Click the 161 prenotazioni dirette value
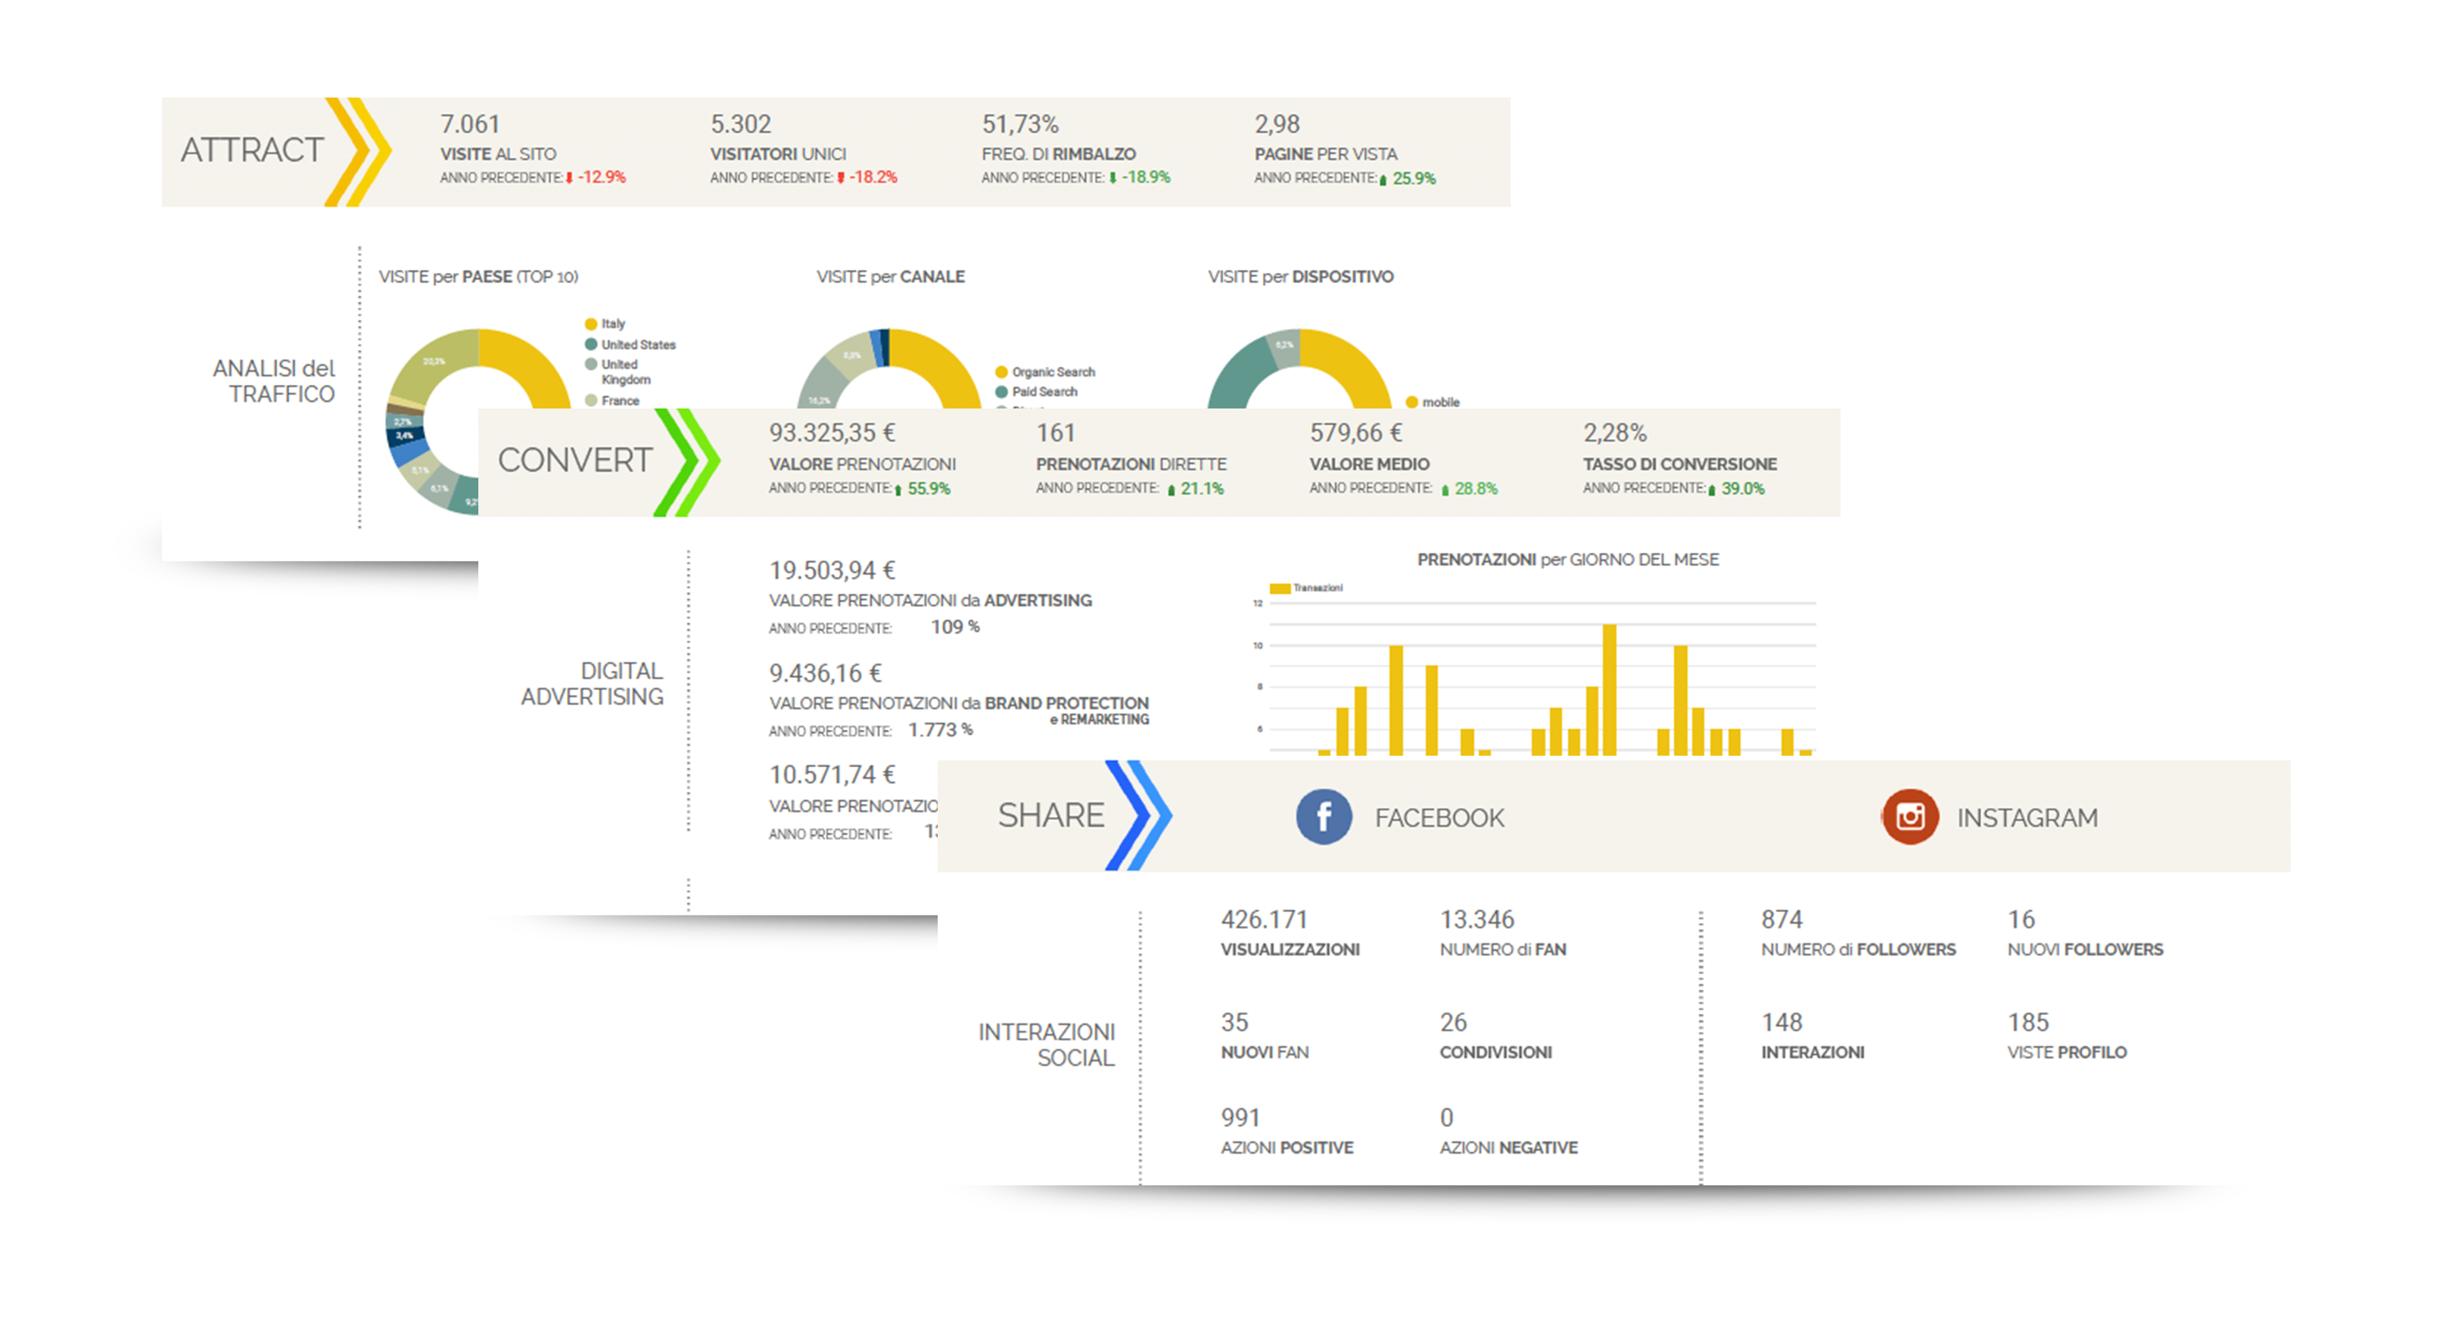This screenshot has width=2452, height=1320. point(1055,433)
